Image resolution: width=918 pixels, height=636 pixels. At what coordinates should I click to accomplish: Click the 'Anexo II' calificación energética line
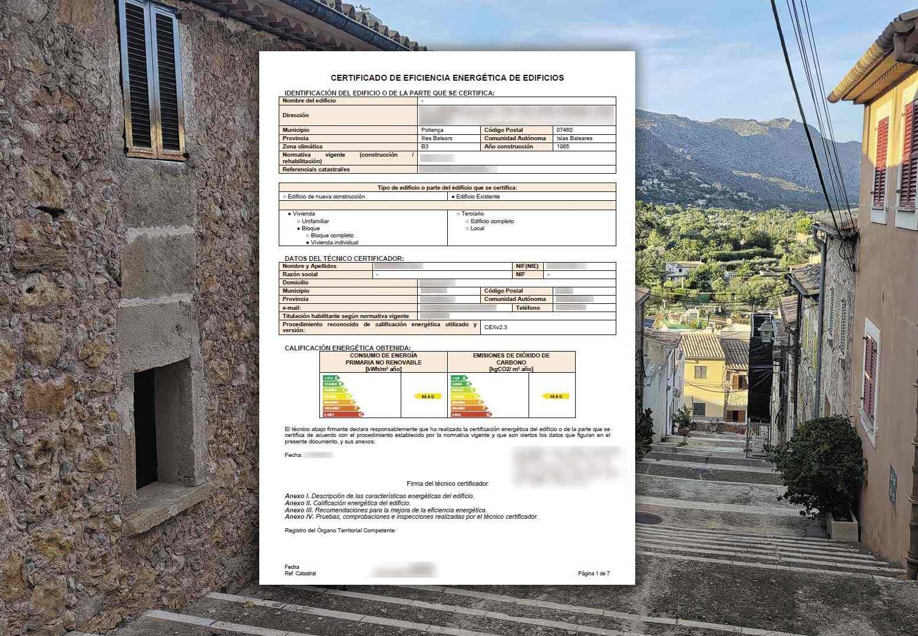(x=348, y=503)
